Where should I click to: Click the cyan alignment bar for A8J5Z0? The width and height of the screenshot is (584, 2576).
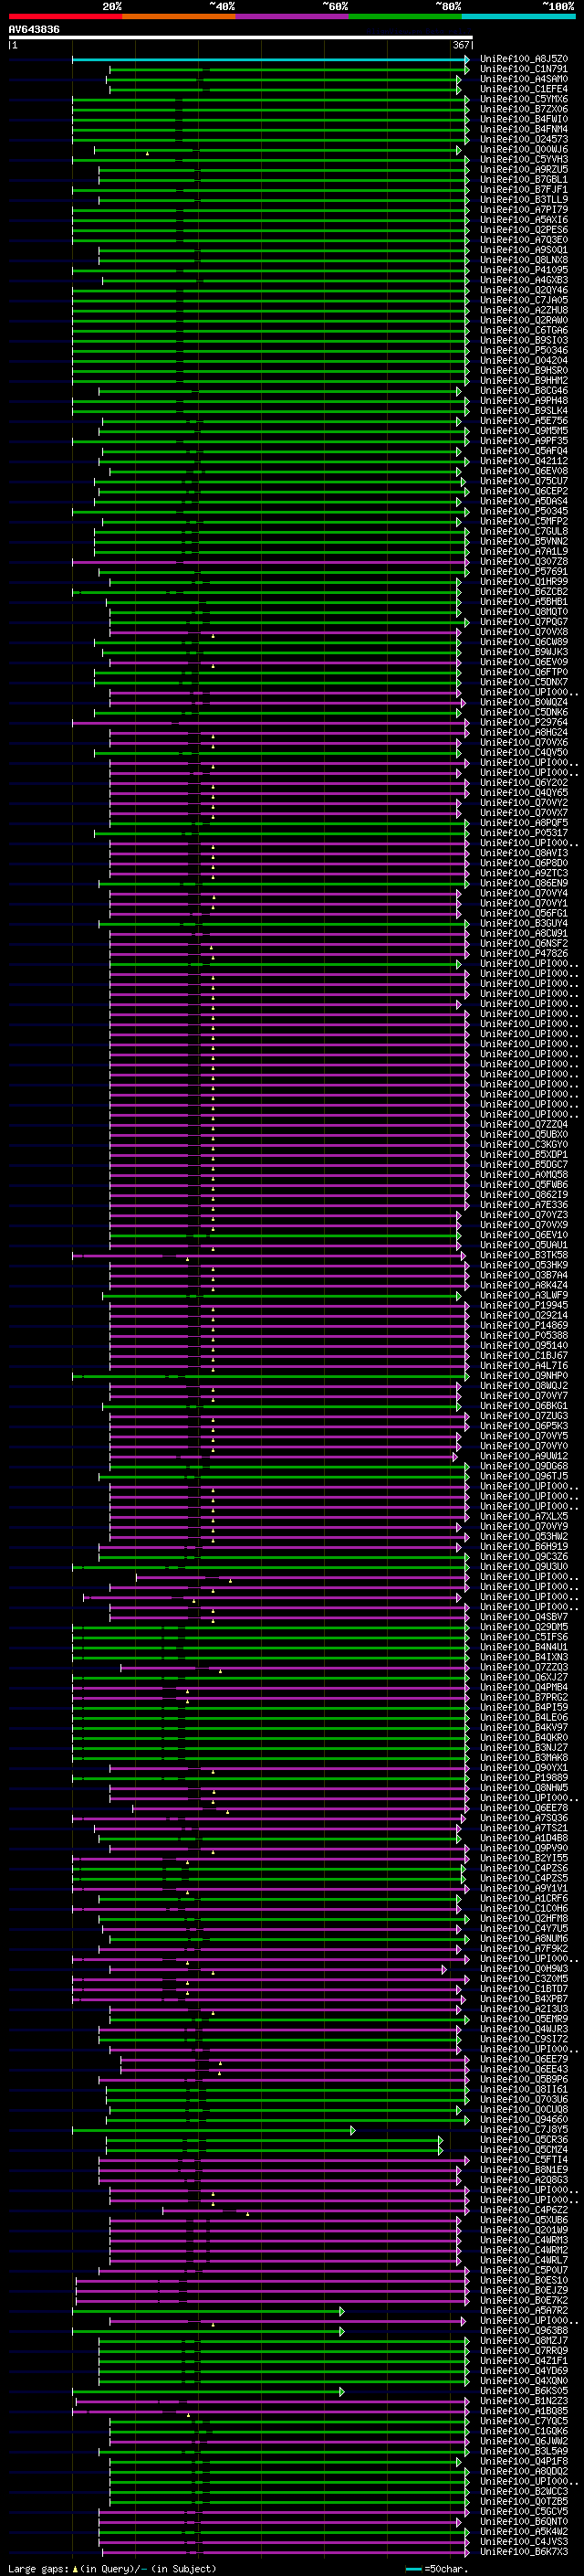point(269,59)
